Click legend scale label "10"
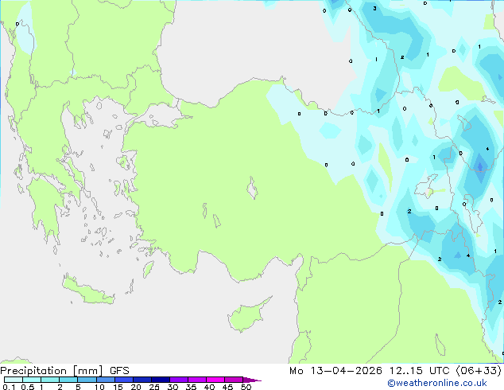The width and height of the screenshot is (504, 390). [x=99, y=387]
